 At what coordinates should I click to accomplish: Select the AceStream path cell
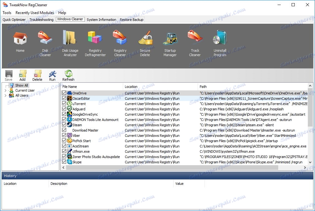(x=253, y=146)
